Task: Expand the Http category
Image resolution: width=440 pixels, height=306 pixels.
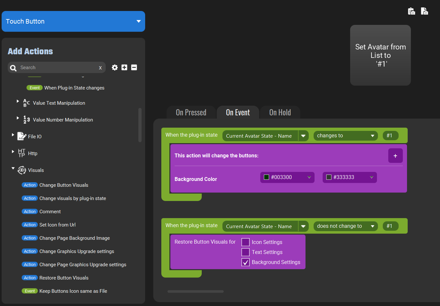Action: (13, 152)
